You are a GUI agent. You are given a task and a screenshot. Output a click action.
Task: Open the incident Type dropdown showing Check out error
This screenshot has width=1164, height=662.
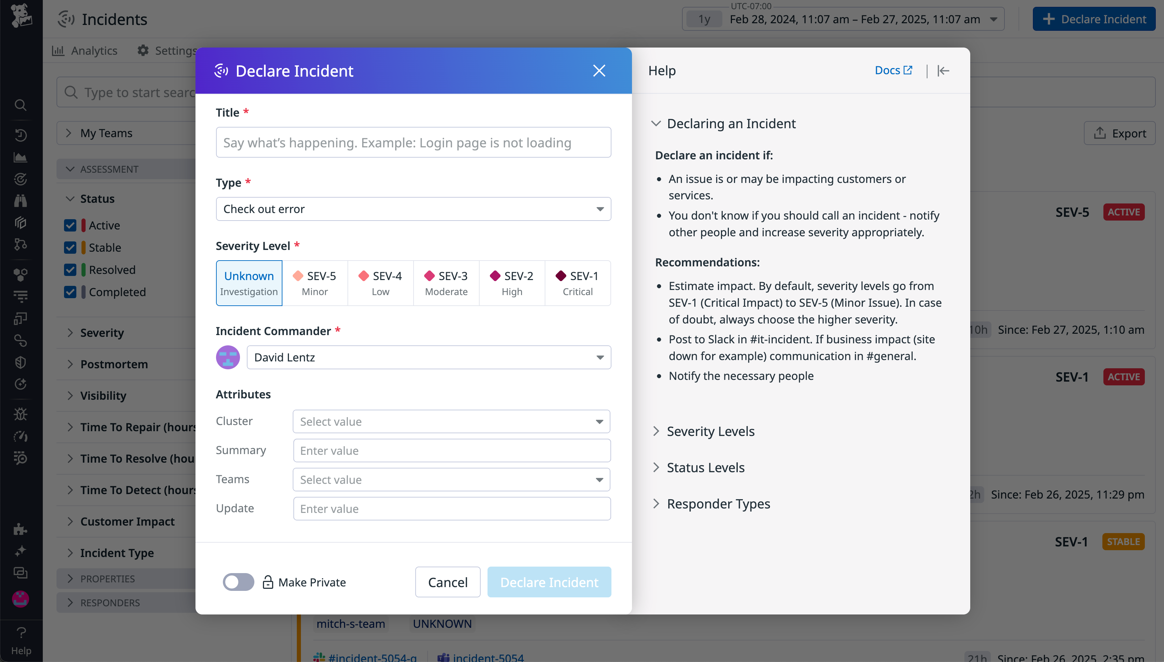[413, 209]
